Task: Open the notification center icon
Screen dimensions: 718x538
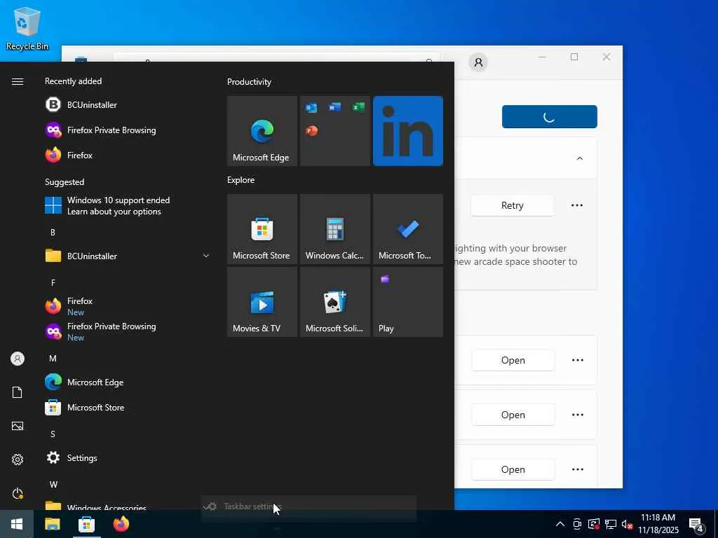Action: 696,525
